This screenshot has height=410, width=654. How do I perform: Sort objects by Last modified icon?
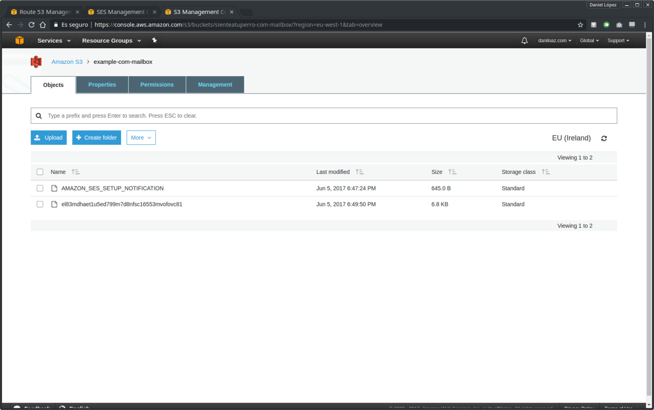[359, 172]
